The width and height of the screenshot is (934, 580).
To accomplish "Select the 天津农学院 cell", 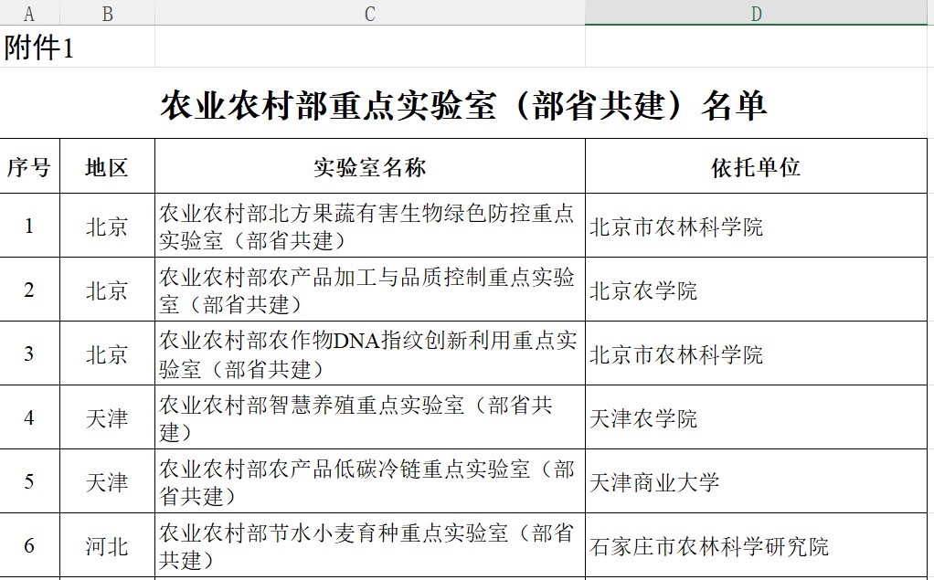I will (756, 418).
